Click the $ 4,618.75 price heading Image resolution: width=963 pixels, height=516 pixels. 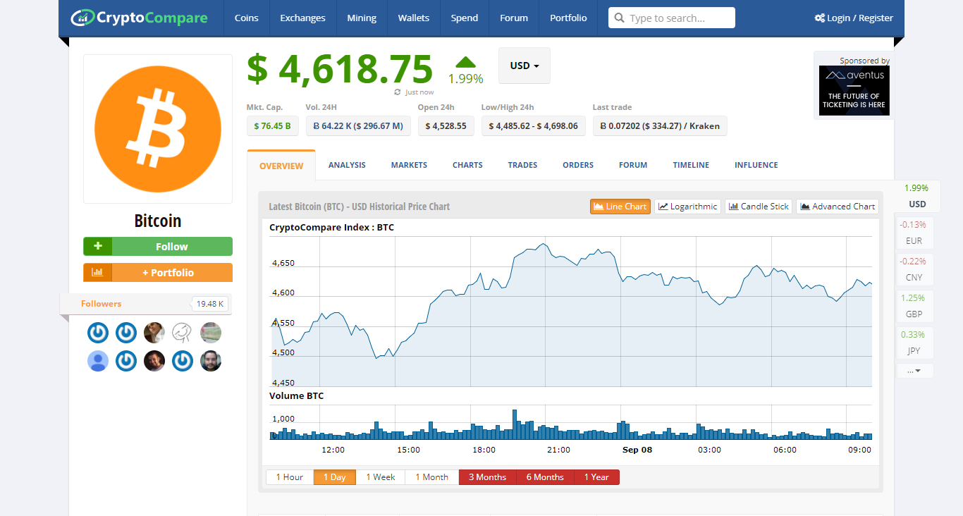pyautogui.click(x=340, y=68)
